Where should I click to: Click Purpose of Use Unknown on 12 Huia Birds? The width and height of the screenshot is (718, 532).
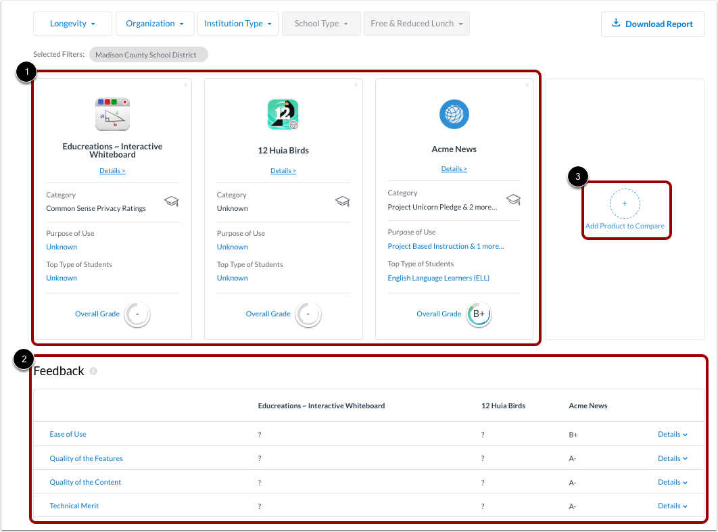tap(232, 247)
